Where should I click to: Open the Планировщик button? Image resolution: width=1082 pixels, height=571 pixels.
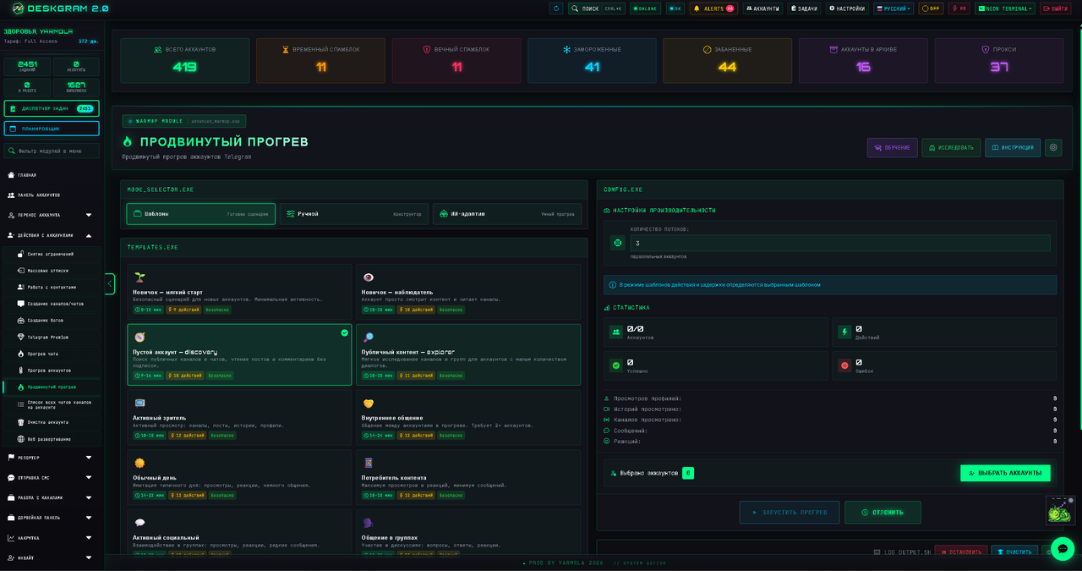click(52, 129)
